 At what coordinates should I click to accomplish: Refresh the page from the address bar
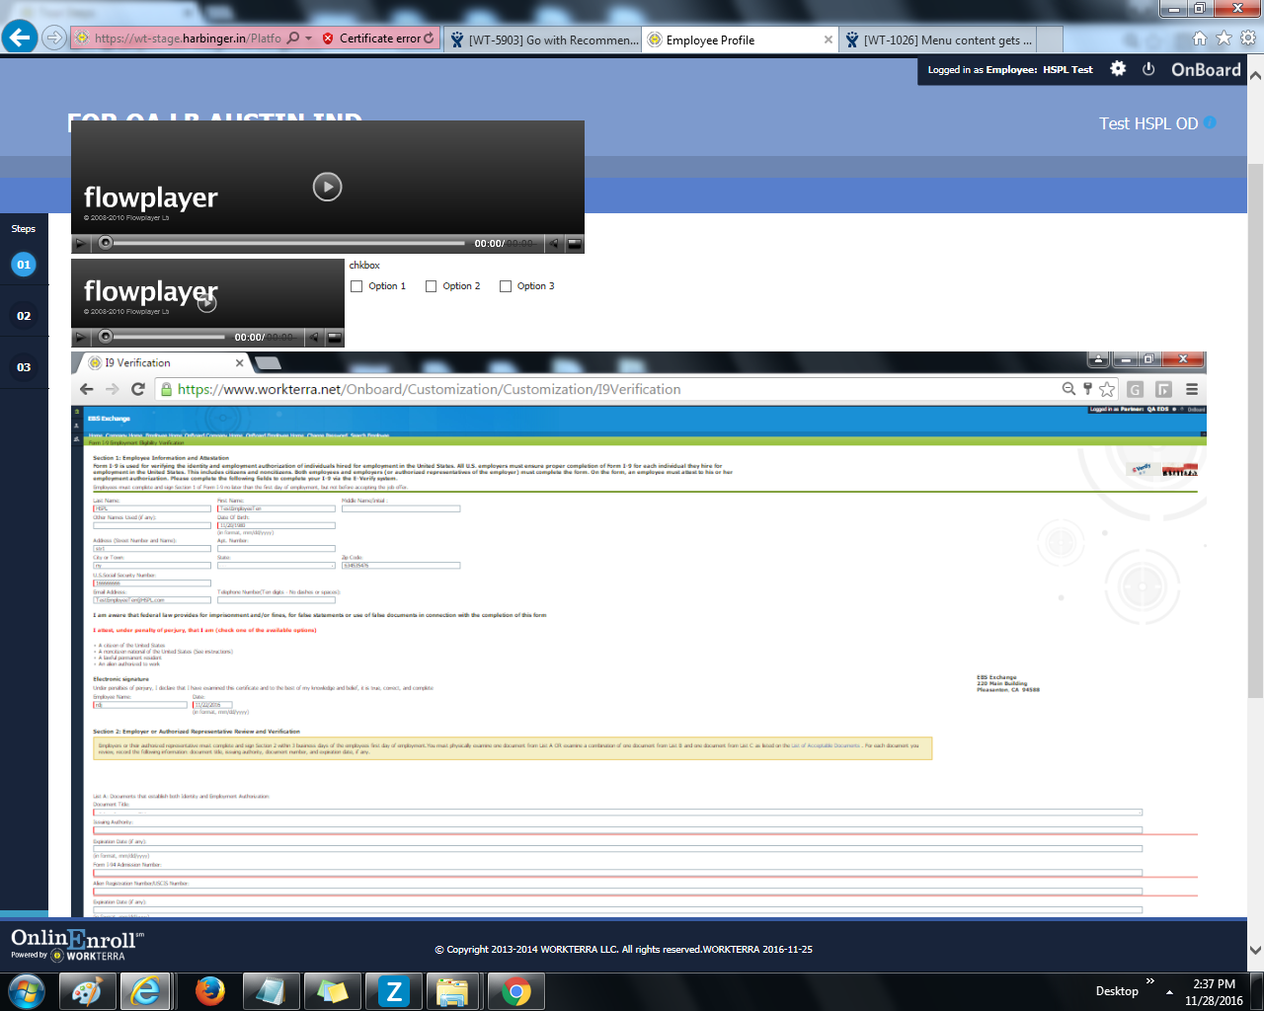429,39
